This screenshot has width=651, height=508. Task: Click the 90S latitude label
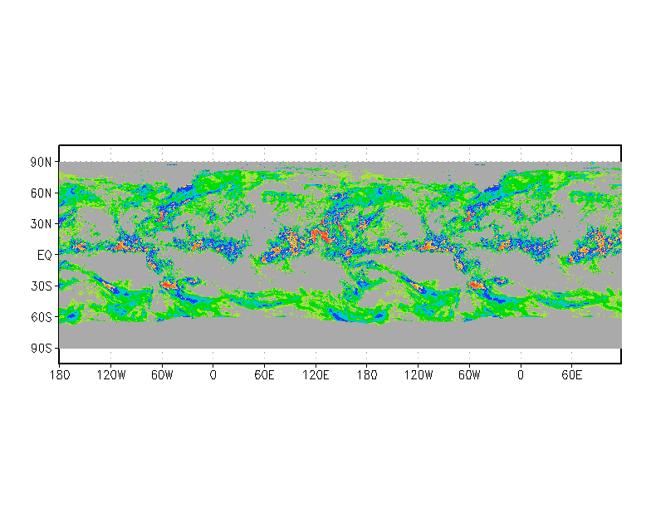(x=42, y=349)
